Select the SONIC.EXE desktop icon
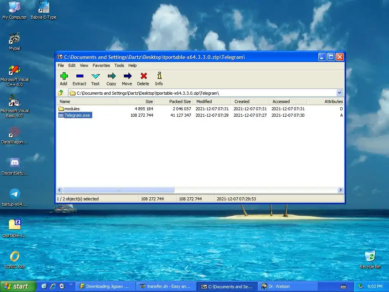Image resolution: width=389 pixels, height=292 pixels. (x=14, y=257)
